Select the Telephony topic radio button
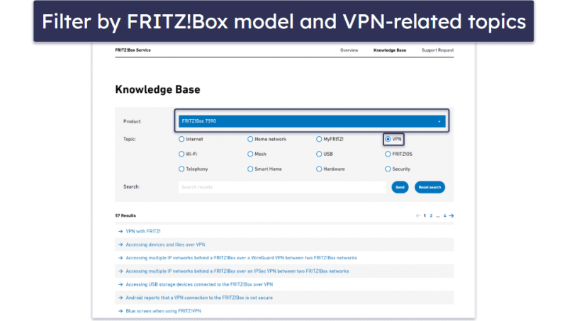 (181, 169)
